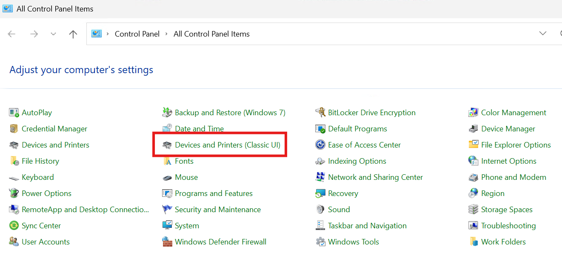Click the Phone and Modem icon
This screenshot has height=267, width=562.
tap(474, 177)
